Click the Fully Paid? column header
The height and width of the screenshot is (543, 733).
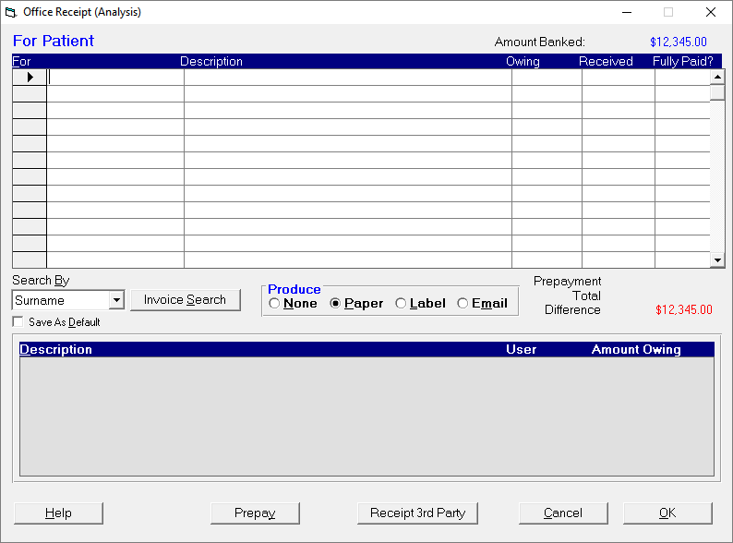tap(683, 61)
